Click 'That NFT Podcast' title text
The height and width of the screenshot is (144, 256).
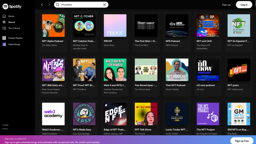click(175, 85)
